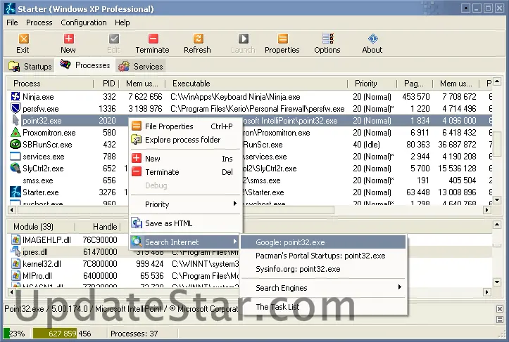Click process list scroll up arrow
The height and width of the screenshot is (342, 509).
tap(497, 81)
